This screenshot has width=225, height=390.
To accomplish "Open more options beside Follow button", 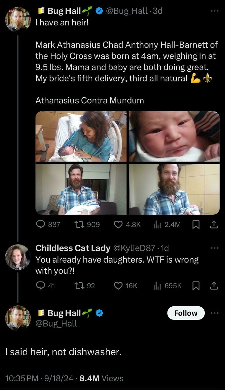I will coord(214,313).
